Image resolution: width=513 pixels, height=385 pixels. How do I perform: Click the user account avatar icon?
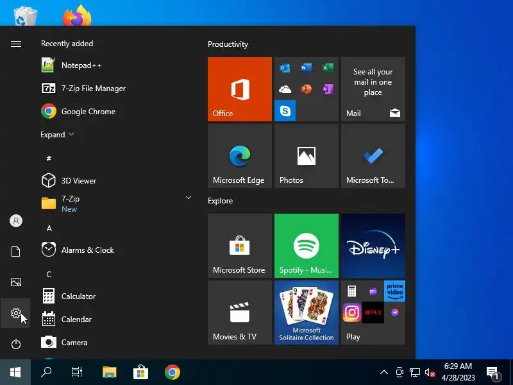tap(15, 221)
